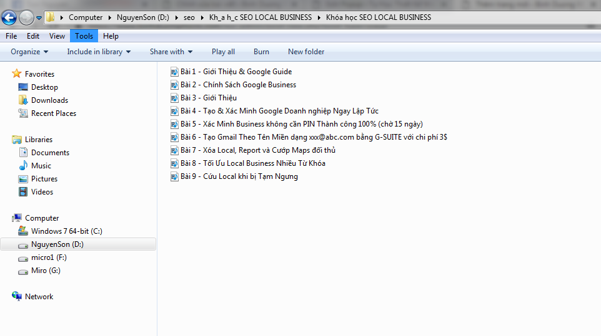
Task: Select Documents label in Libraries
Action: coord(50,153)
